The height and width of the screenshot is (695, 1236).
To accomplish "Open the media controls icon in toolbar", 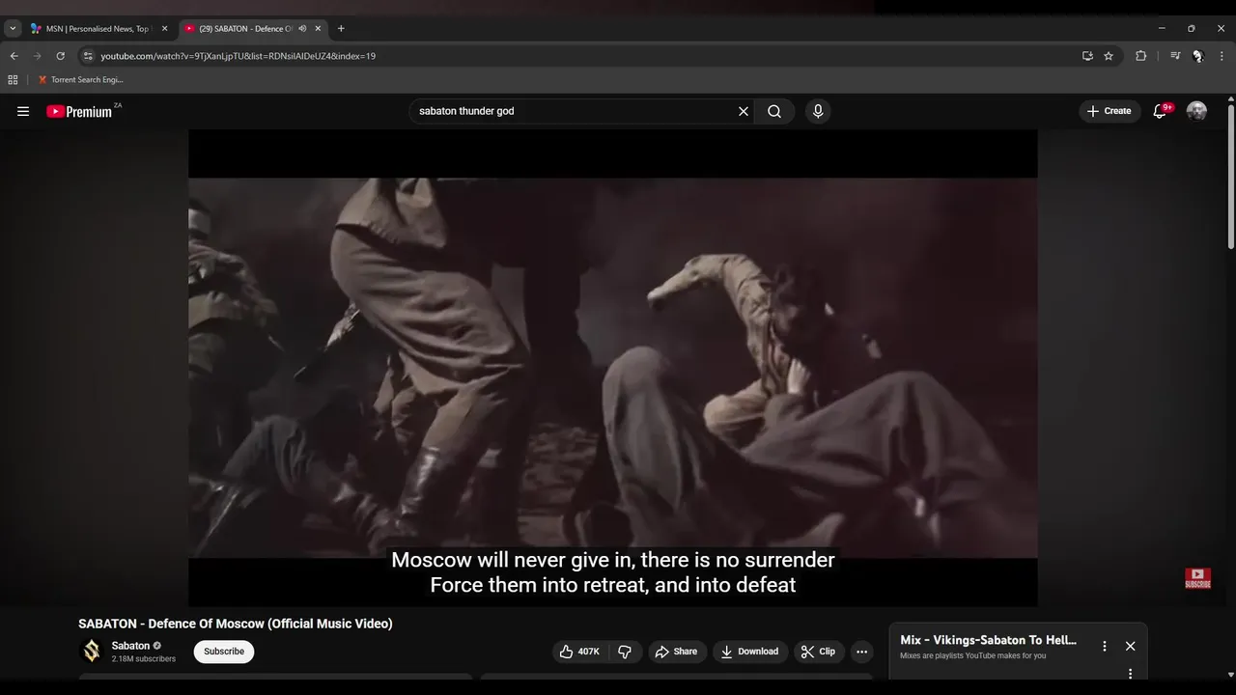I will (1175, 56).
